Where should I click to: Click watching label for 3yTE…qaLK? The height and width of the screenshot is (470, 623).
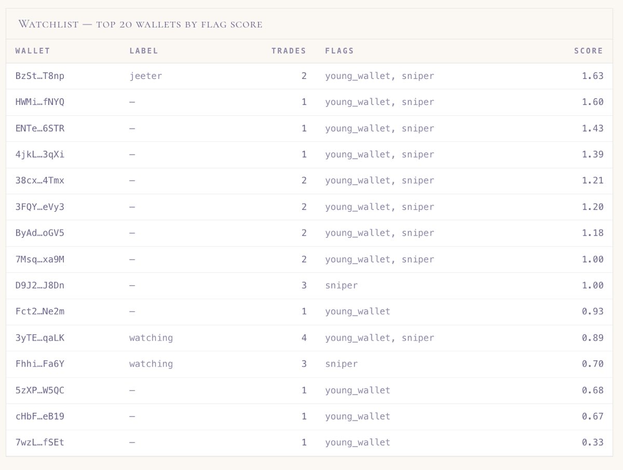tap(151, 338)
